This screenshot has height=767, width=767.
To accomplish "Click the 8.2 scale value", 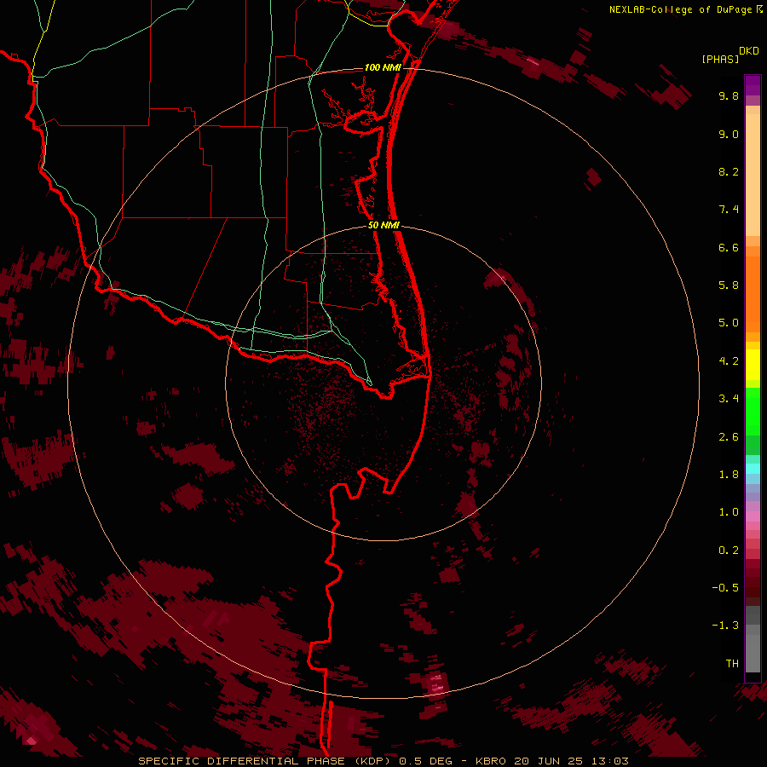I will (729, 171).
